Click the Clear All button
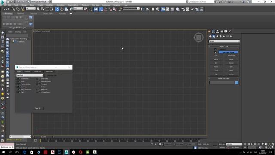 [x=38, y=108]
